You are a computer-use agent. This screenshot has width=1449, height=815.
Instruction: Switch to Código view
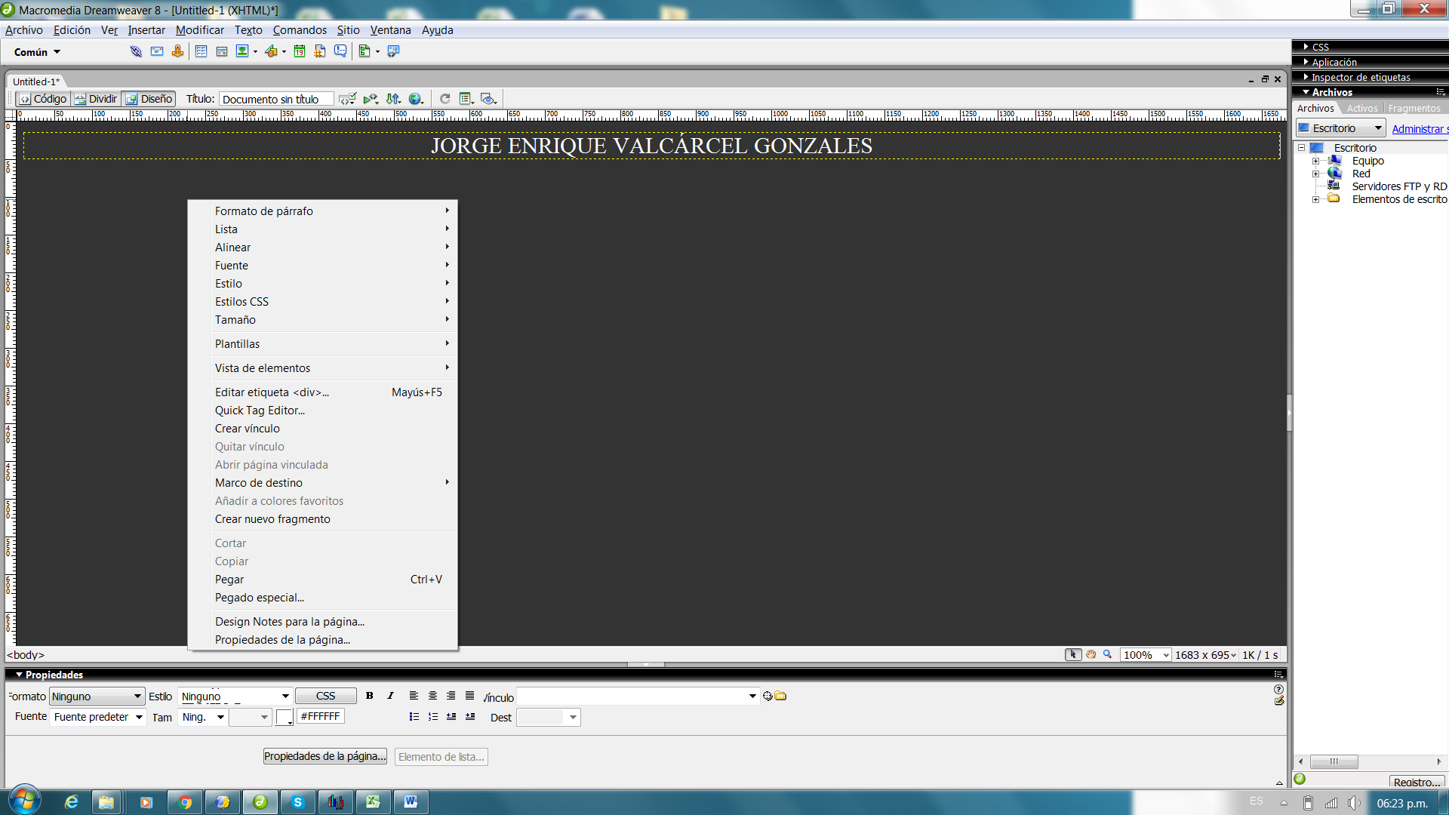(43, 99)
